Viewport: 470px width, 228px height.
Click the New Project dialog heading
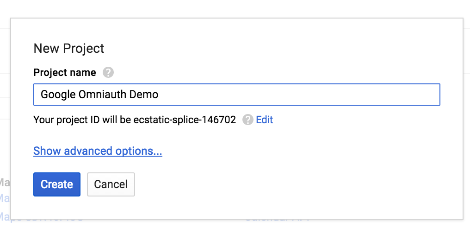coord(68,48)
